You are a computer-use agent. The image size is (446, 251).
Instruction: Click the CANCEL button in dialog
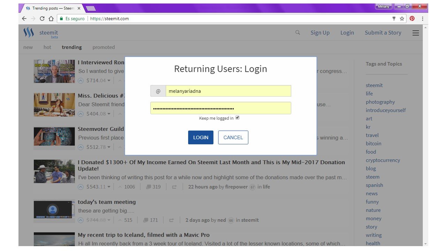(233, 137)
